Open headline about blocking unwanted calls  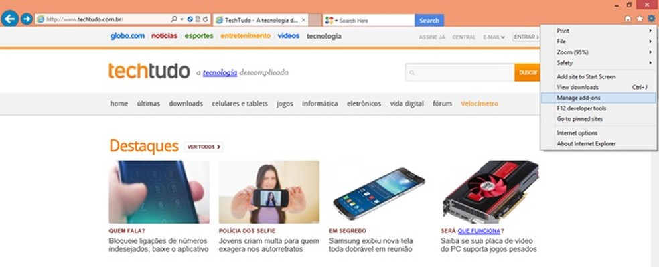click(159, 245)
